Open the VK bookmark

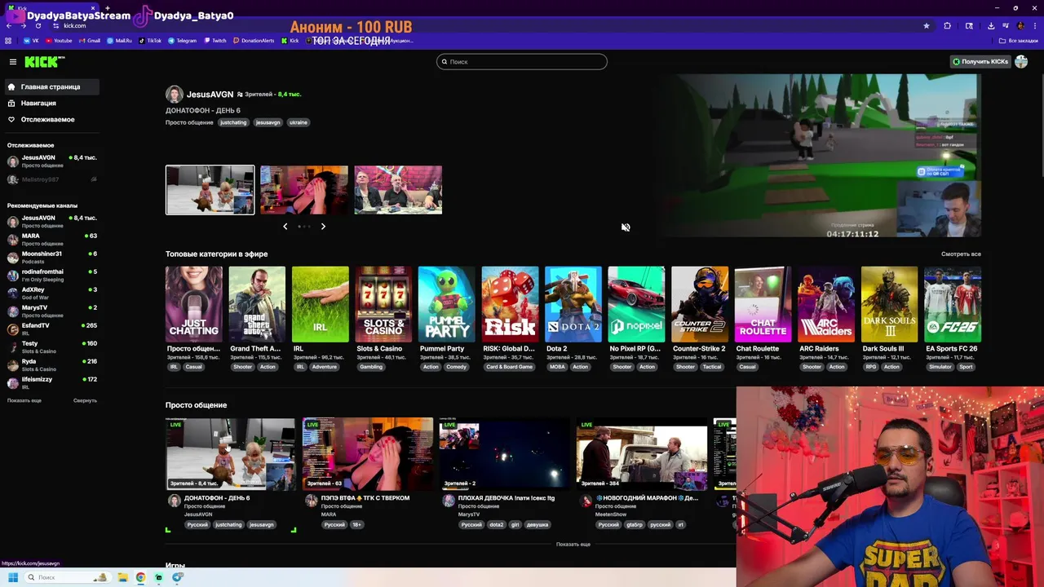point(31,41)
